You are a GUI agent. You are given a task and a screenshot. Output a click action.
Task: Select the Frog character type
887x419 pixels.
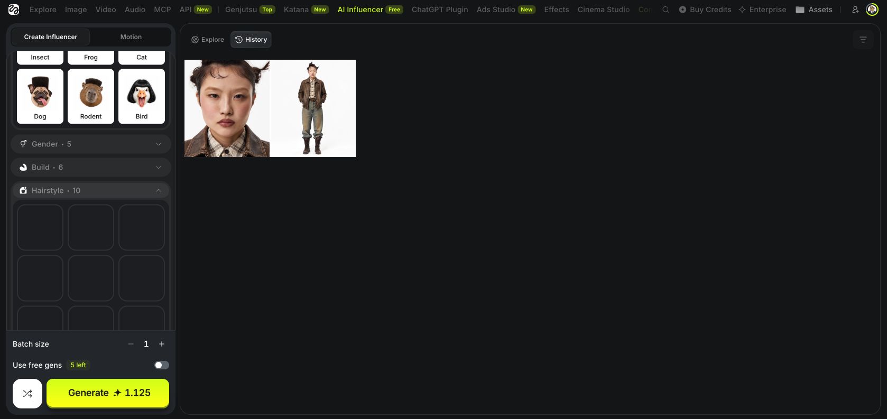click(x=91, y=58)
